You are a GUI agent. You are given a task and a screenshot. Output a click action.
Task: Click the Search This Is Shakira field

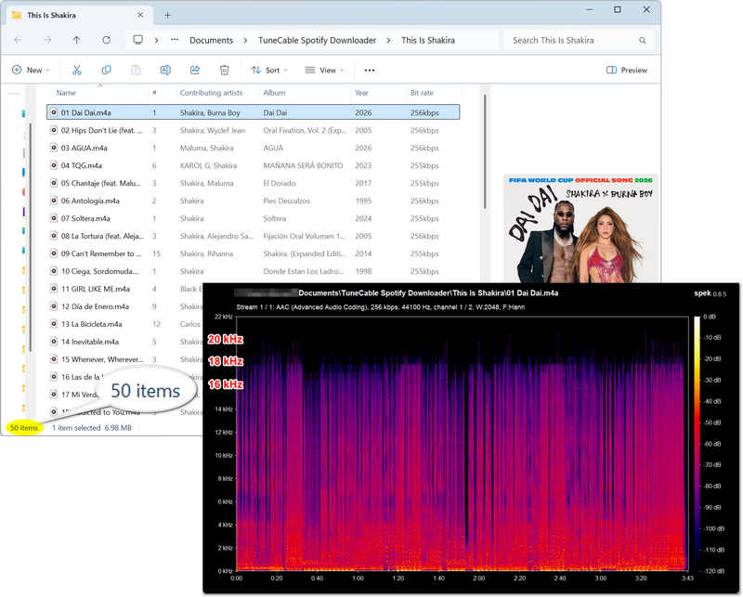(x=578, y=40)
